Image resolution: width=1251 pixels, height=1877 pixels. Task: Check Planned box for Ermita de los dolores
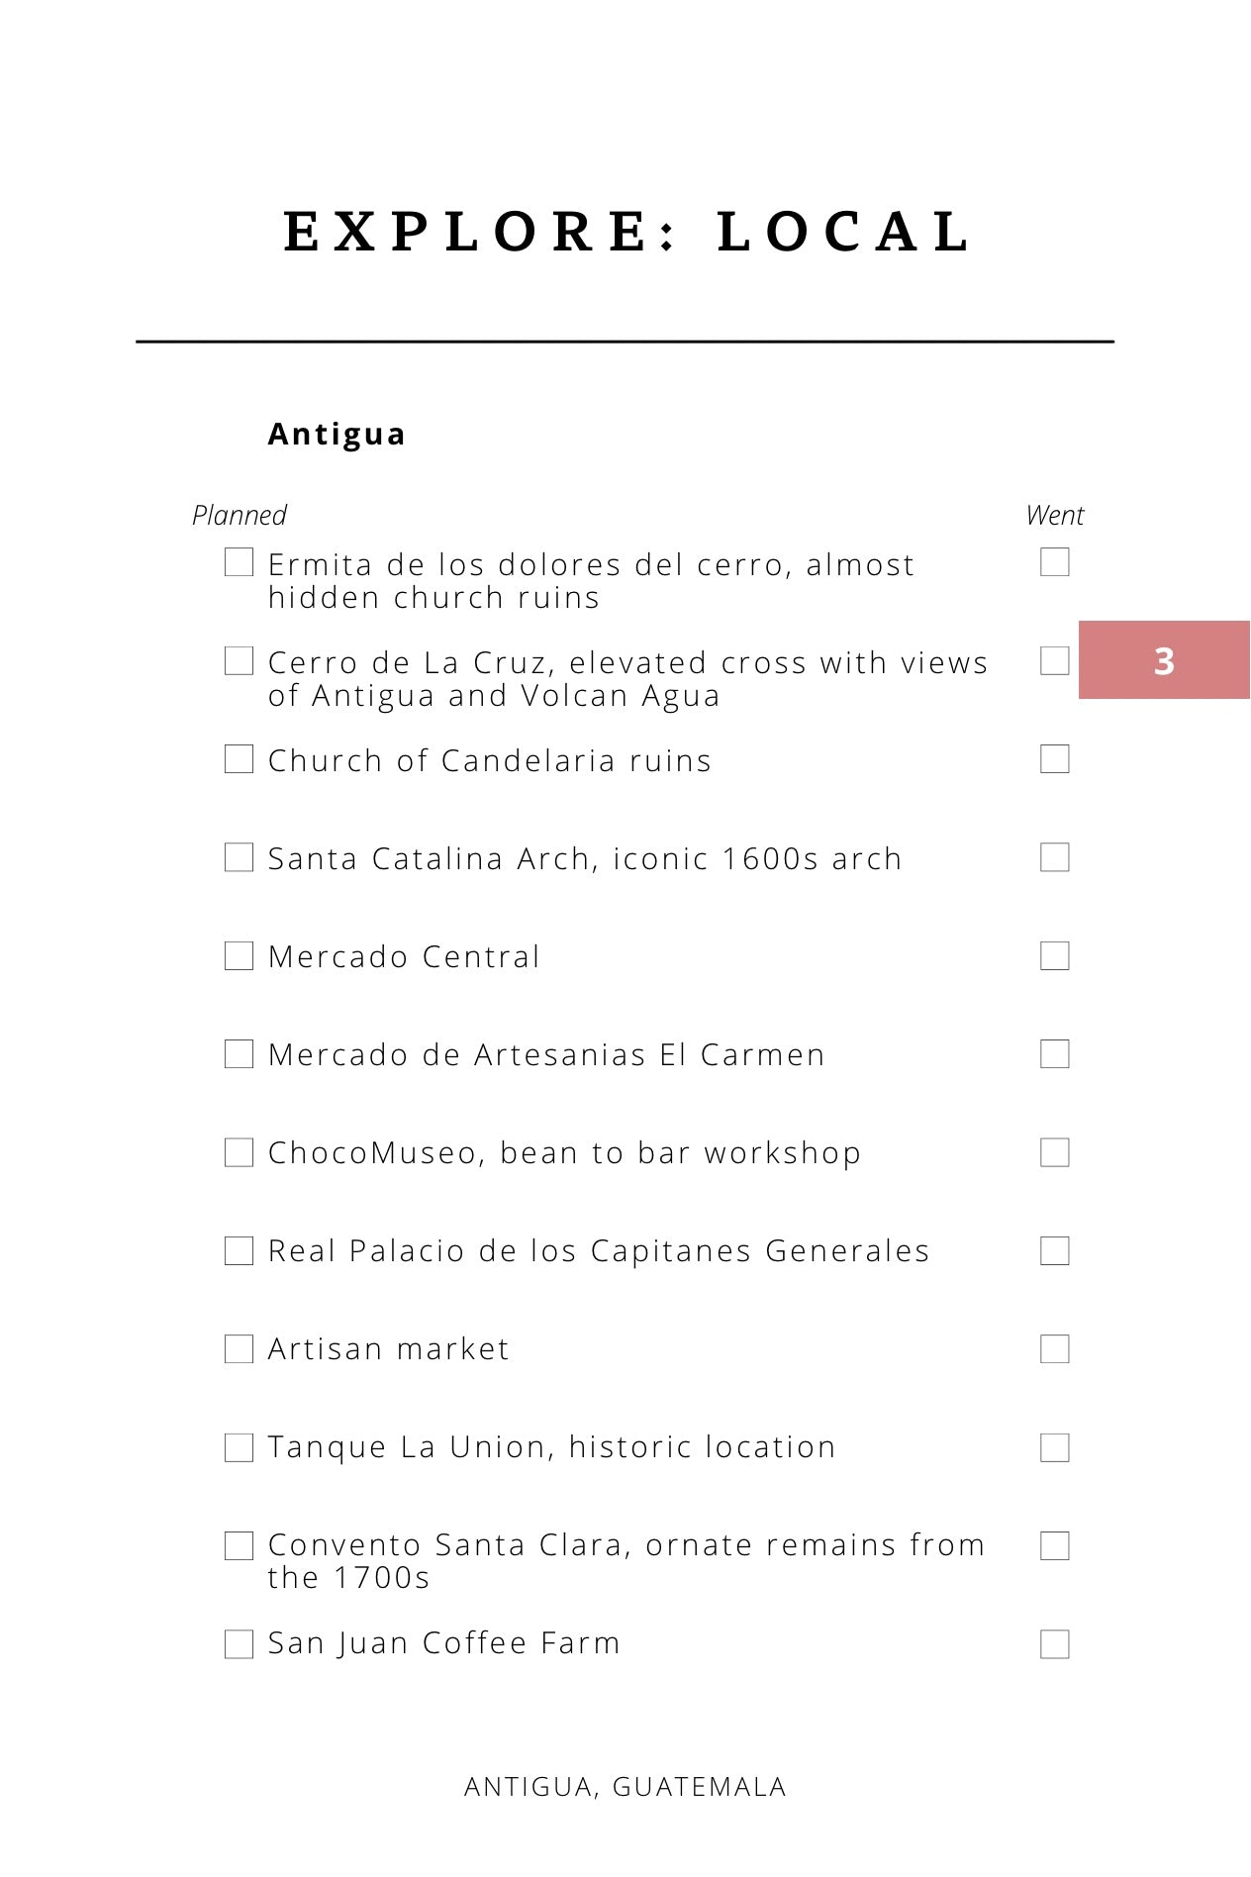(239, 562)
